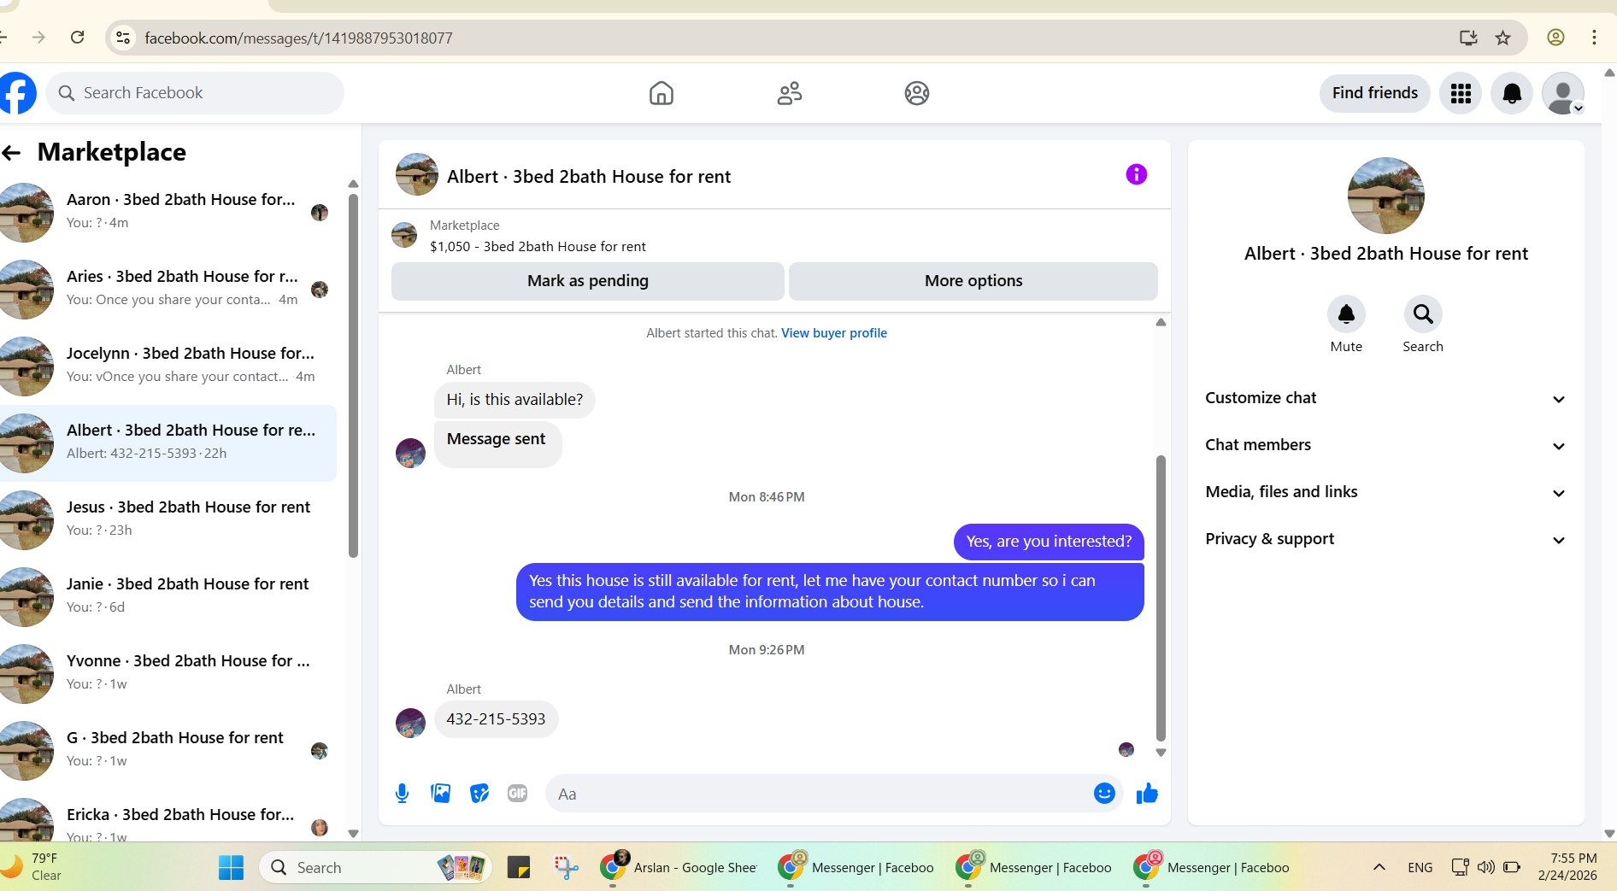The height and width of the screenshot is (891, 1617).
Task: Open the Facebook Home icon
Action: [x=661, y=93]
